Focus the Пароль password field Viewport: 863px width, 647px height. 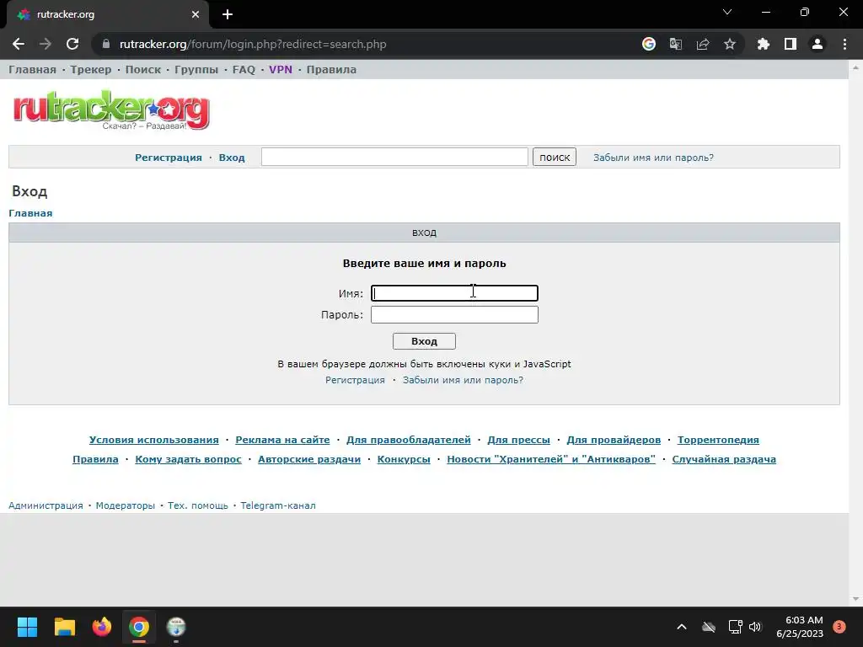click(x=454, y=315)
